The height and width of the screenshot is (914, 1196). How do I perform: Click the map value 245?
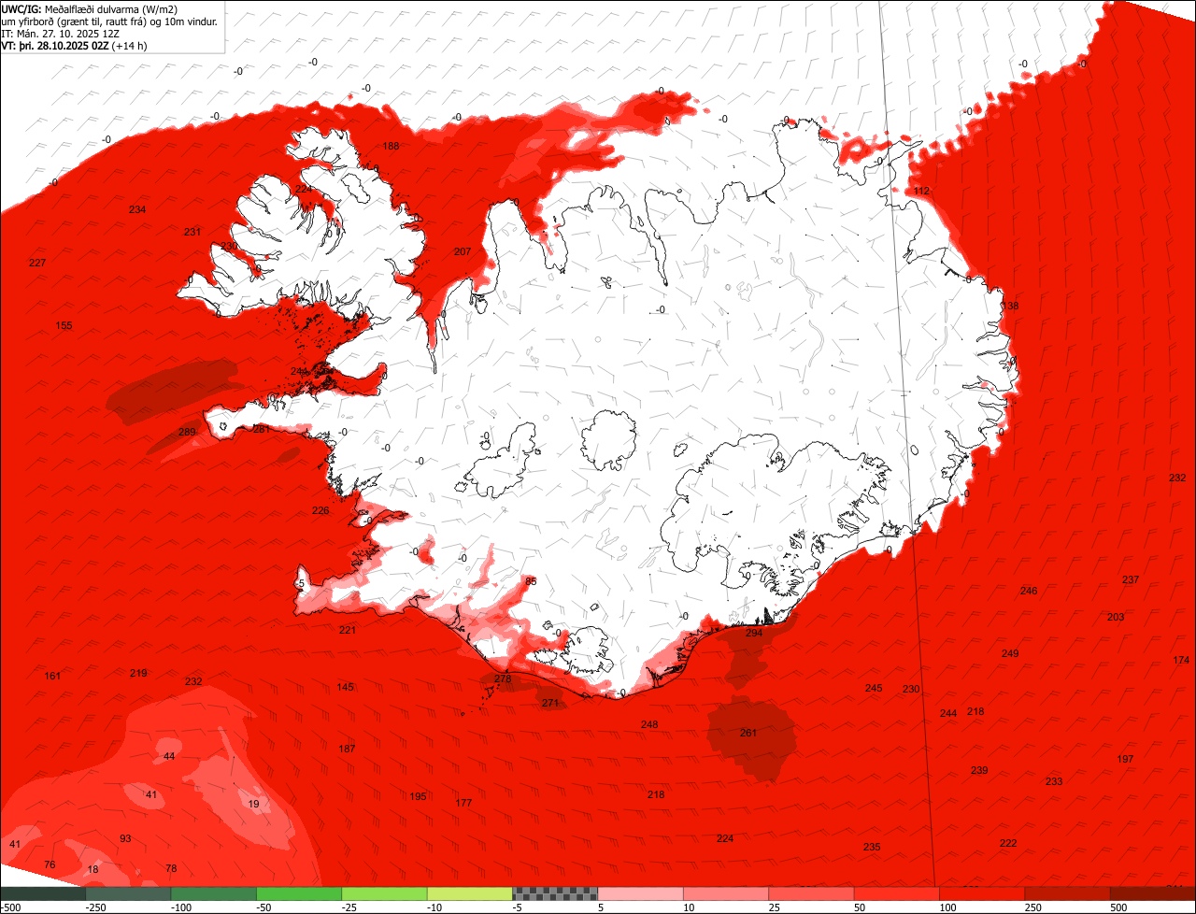coord(874,688)
